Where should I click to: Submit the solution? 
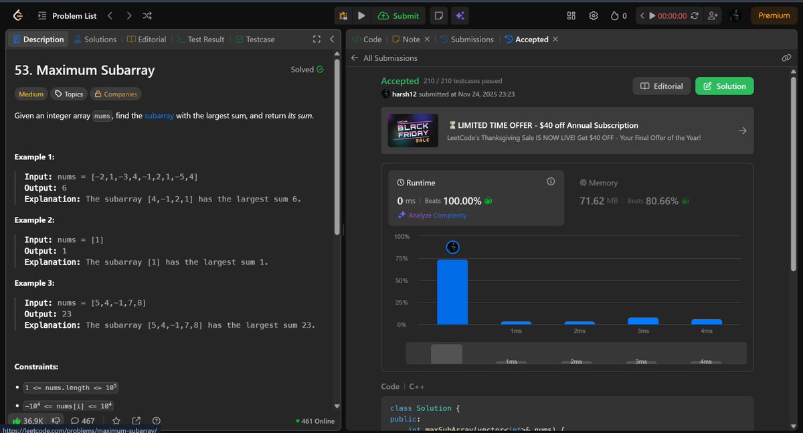coord(398,15)
